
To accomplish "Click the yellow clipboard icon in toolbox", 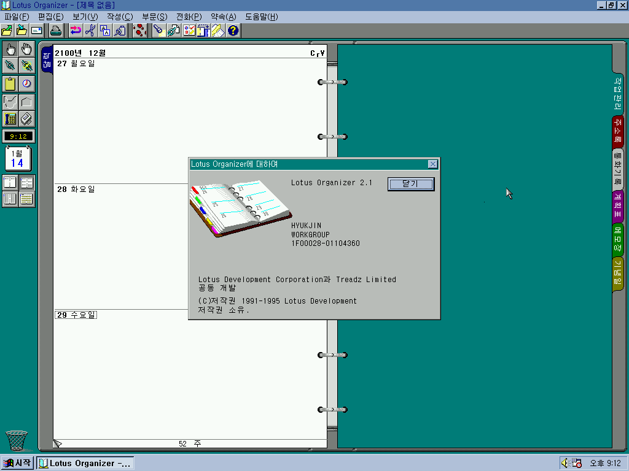I will coord(10,83).
